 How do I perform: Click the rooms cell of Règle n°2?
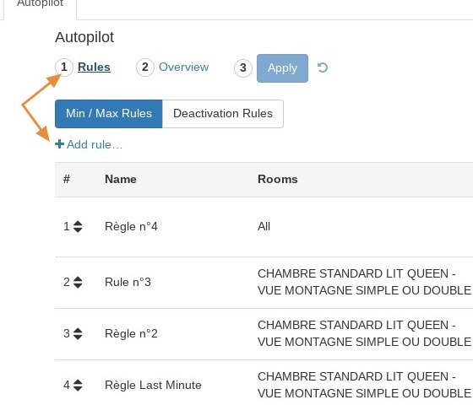(364, 333)
